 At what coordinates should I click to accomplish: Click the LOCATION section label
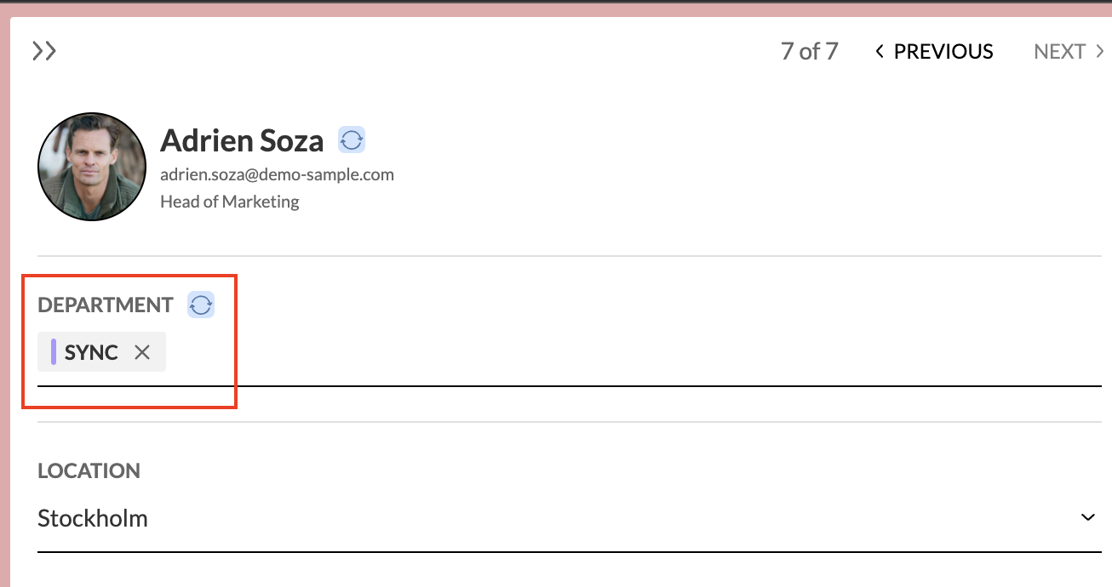point(89,470)
